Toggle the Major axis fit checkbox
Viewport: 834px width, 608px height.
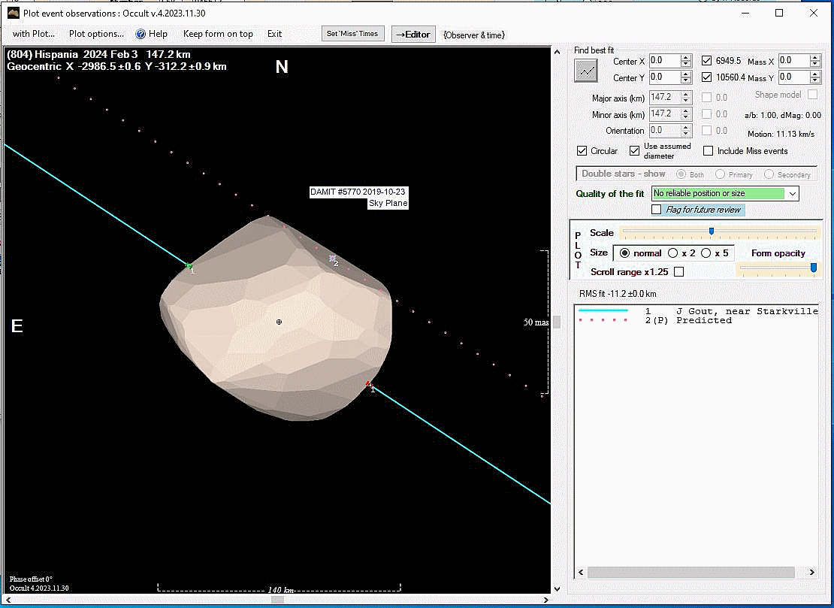tap(706, 98)
